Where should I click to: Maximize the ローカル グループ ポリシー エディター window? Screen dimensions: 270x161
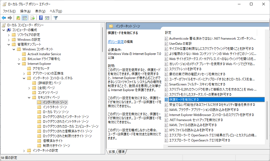click(251, 4)
